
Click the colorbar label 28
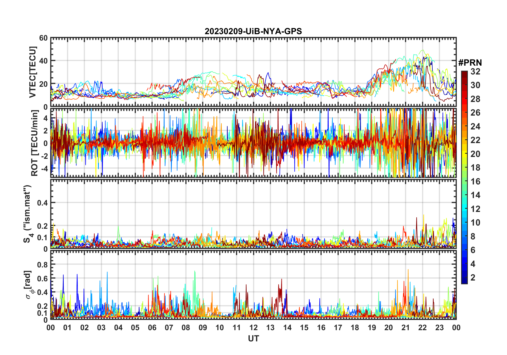(x=475, y=99)
